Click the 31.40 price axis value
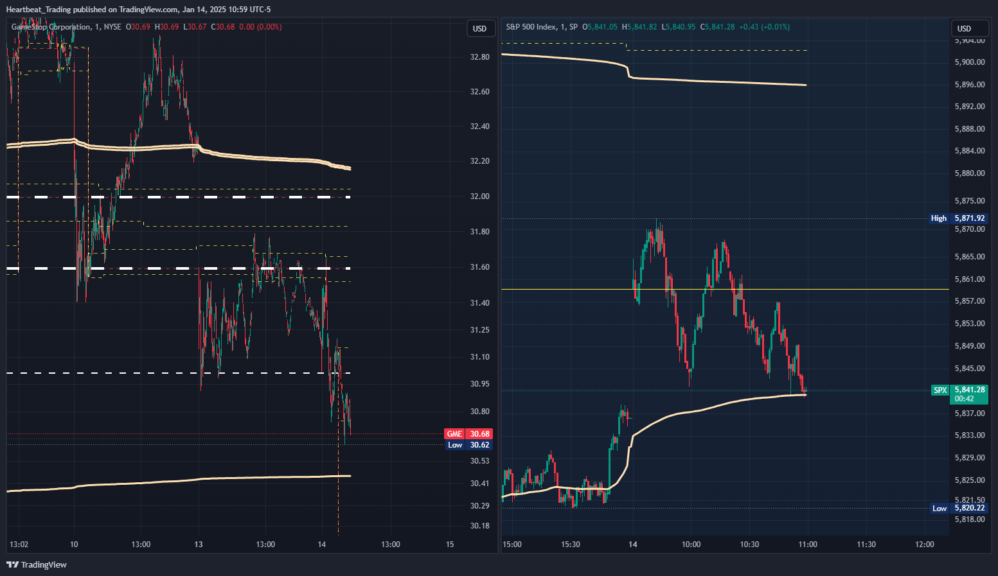 [480, 303]
